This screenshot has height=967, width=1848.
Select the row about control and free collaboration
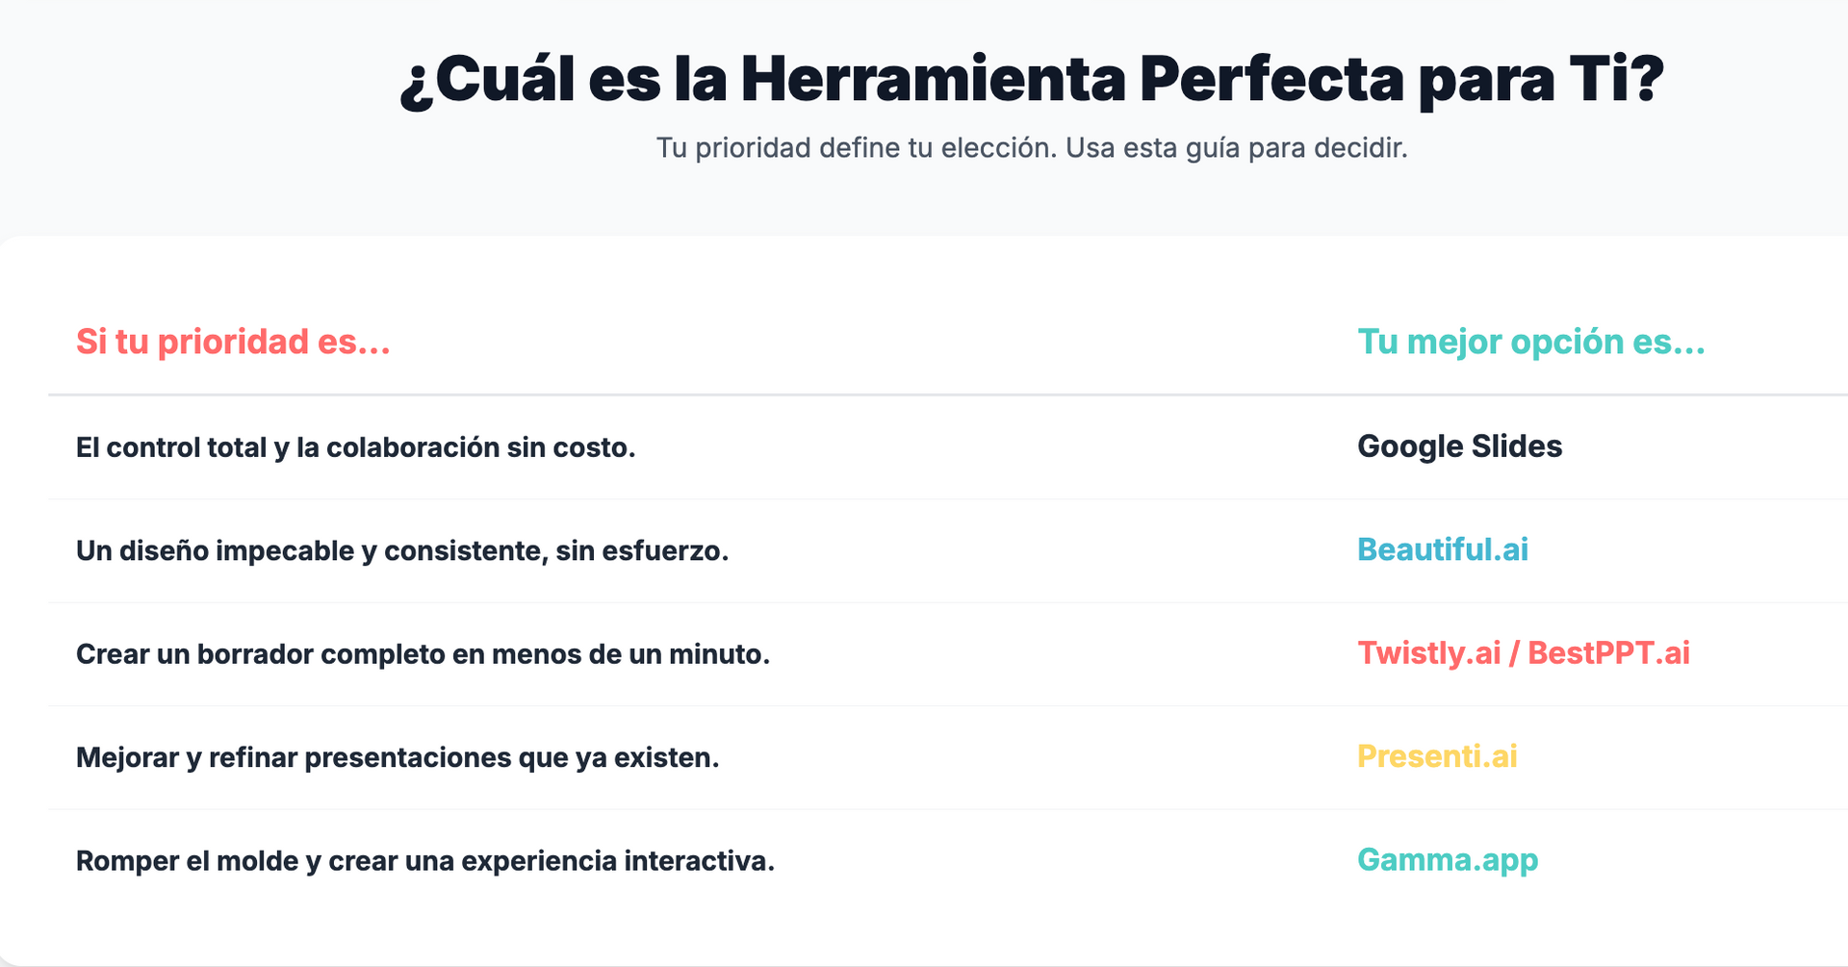948,447
